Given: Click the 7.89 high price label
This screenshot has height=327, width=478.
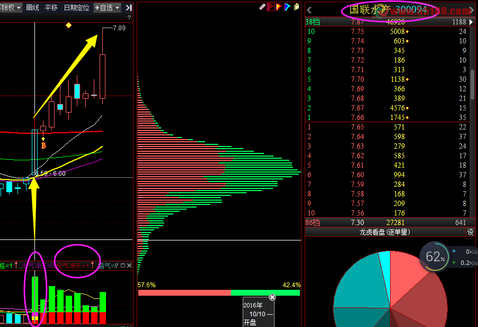Looking at the screenshot, I should (x=119, y=28).
